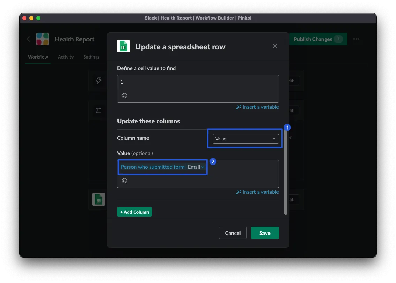Open emoji picker in the Value field
Viewport: 396px width, 283px height.
124,181
